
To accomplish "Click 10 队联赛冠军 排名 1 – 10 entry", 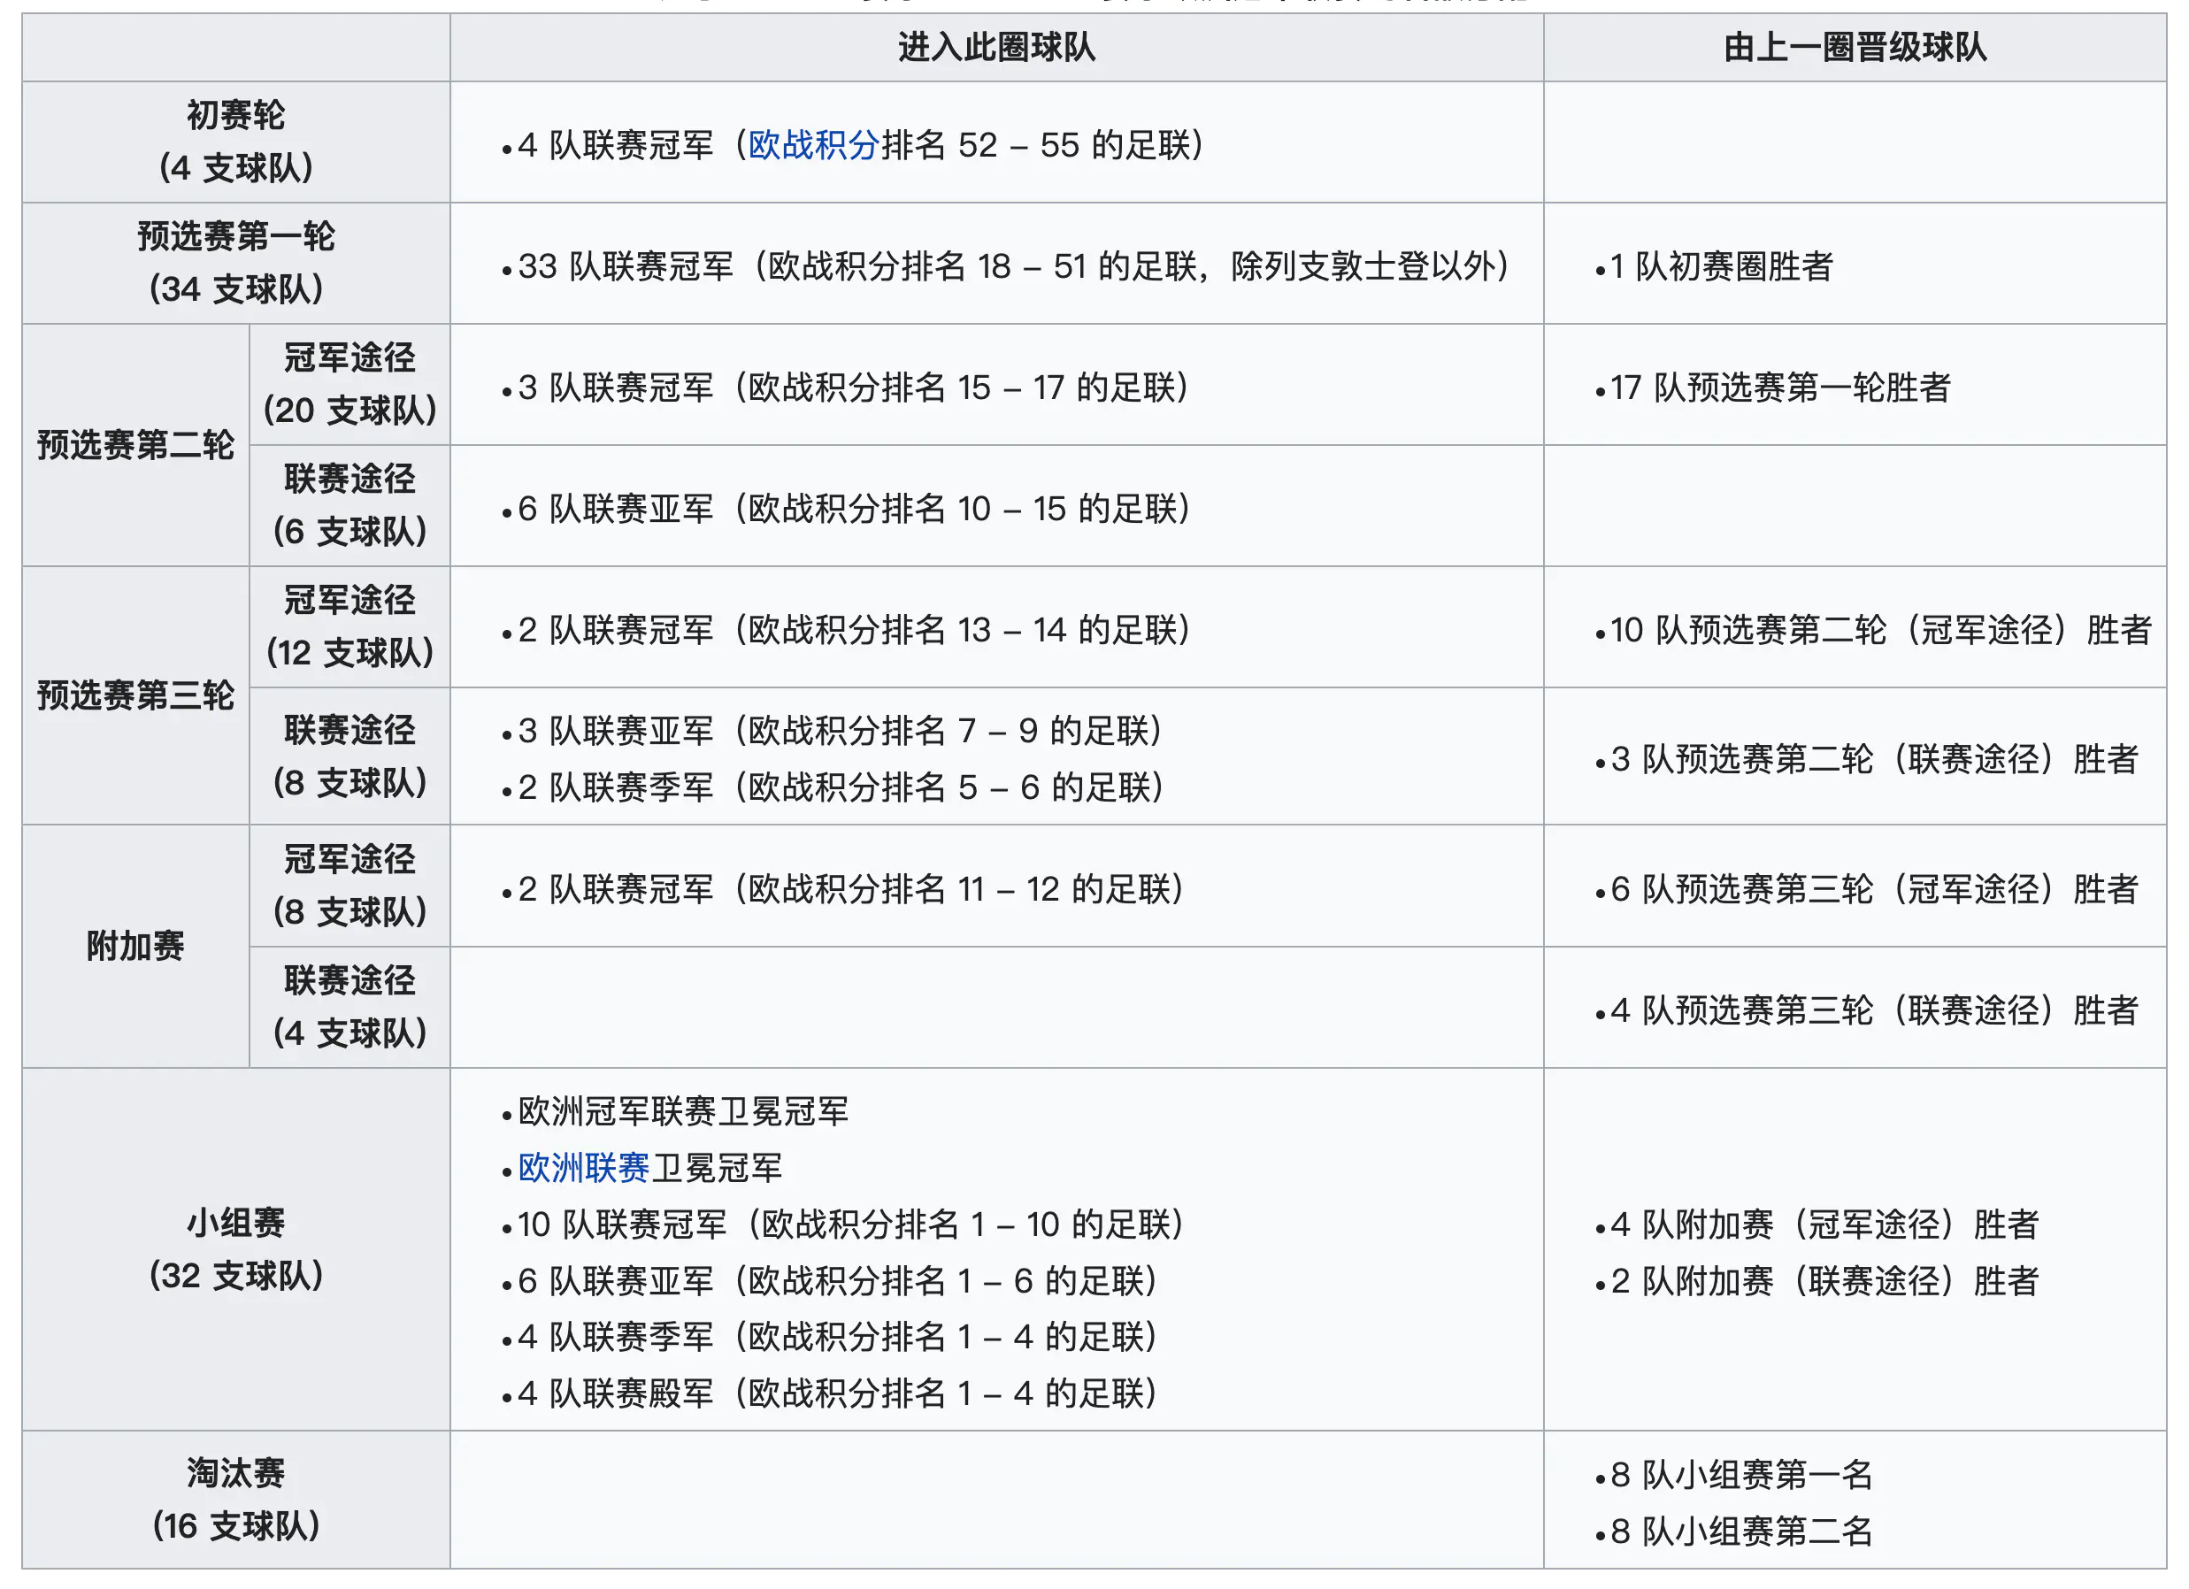I will pos(850,1224).
